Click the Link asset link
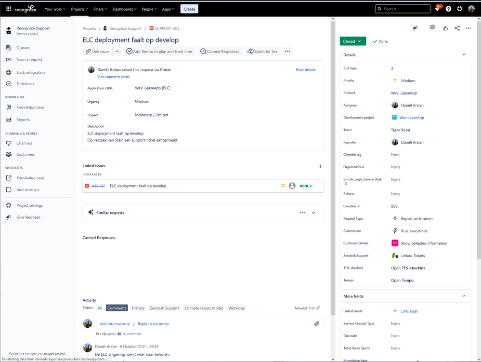Viewport: 481px width, 362px height. [x=409, y=311]
